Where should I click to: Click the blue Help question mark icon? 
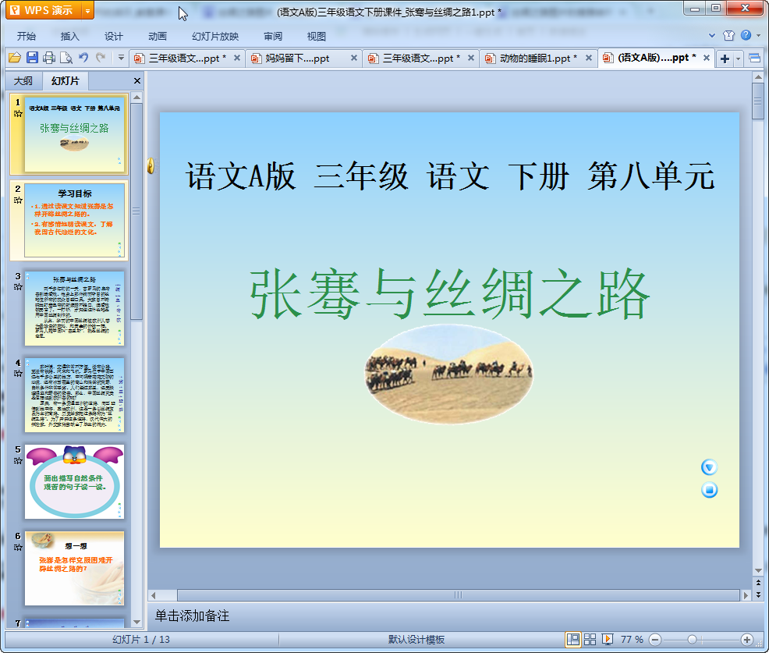[746, 36]
